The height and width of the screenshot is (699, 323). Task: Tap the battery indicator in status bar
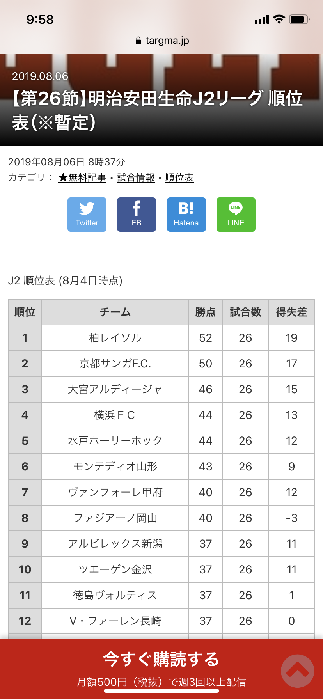coord(299,19)
